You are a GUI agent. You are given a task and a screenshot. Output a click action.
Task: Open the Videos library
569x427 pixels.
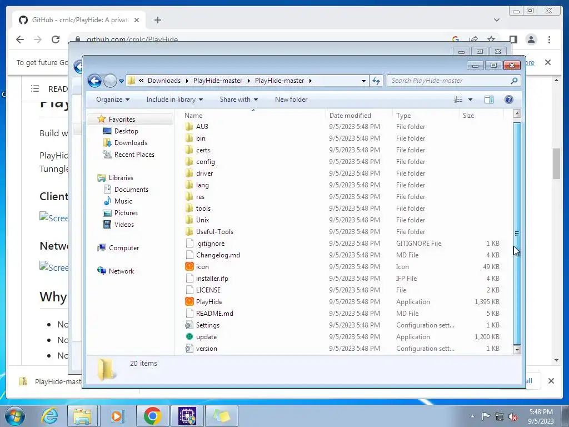tap(124, 225)
